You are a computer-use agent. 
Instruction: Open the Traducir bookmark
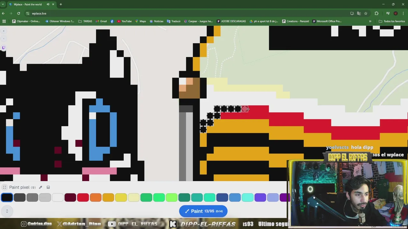click(174, 21)
